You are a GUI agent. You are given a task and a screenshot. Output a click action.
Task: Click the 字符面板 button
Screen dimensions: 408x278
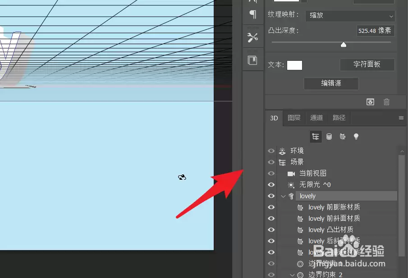click(x=367, y=64)
